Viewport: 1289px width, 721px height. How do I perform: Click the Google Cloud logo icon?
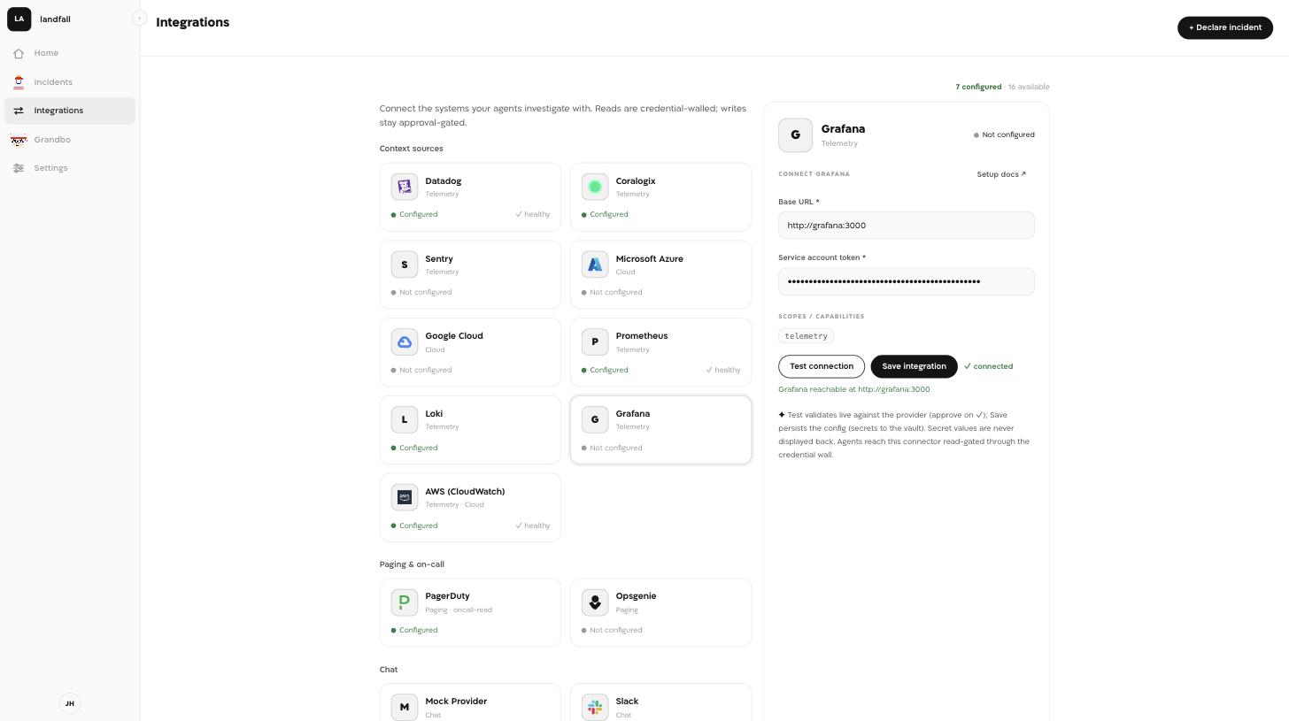point(405,341)
